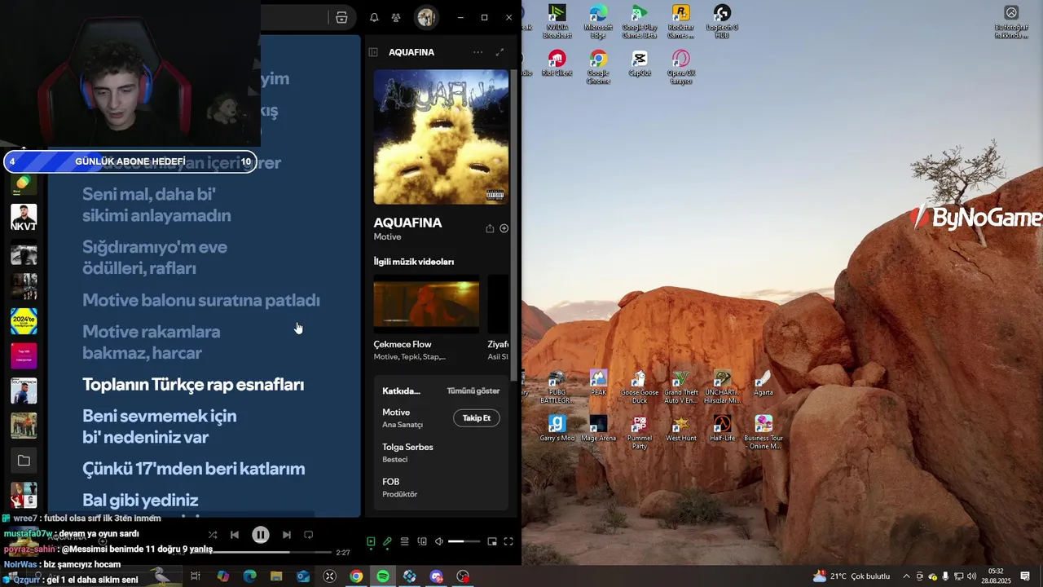Open Pummel Party desktop shortcut
The height and width of the screenshot is (587, 1043).
pos(640,432)
